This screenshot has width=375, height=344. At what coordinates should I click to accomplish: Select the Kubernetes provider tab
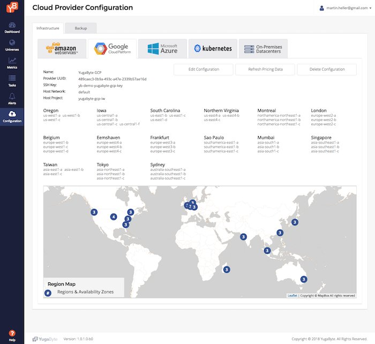tap(213, 49)
